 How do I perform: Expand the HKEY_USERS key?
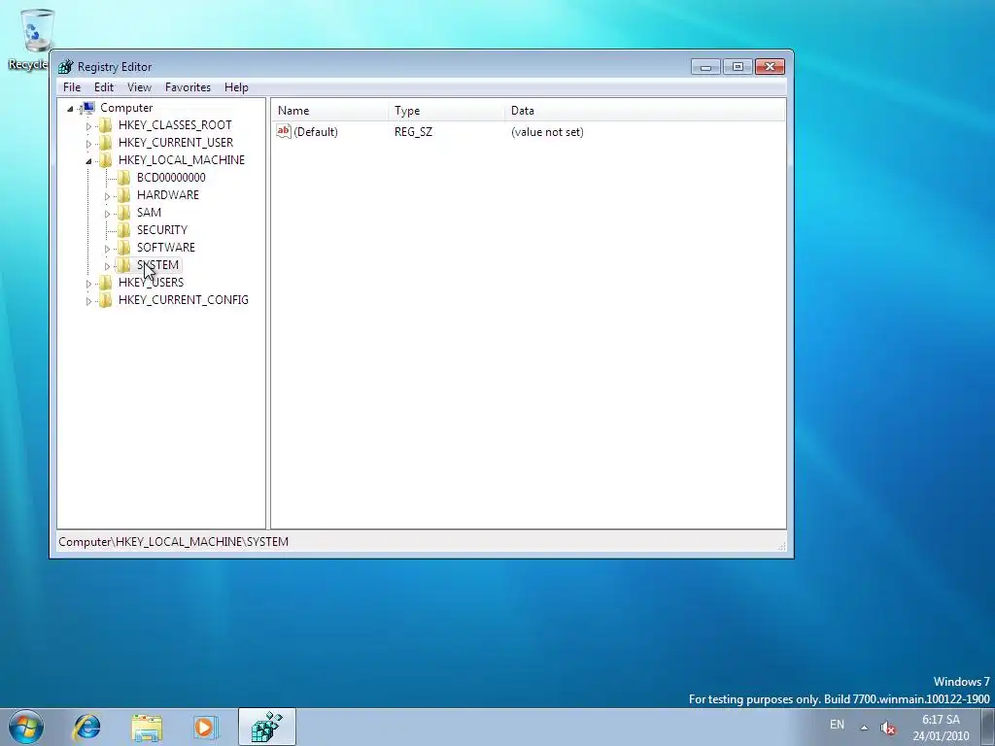pyautogui.click(x=88, y=284)
